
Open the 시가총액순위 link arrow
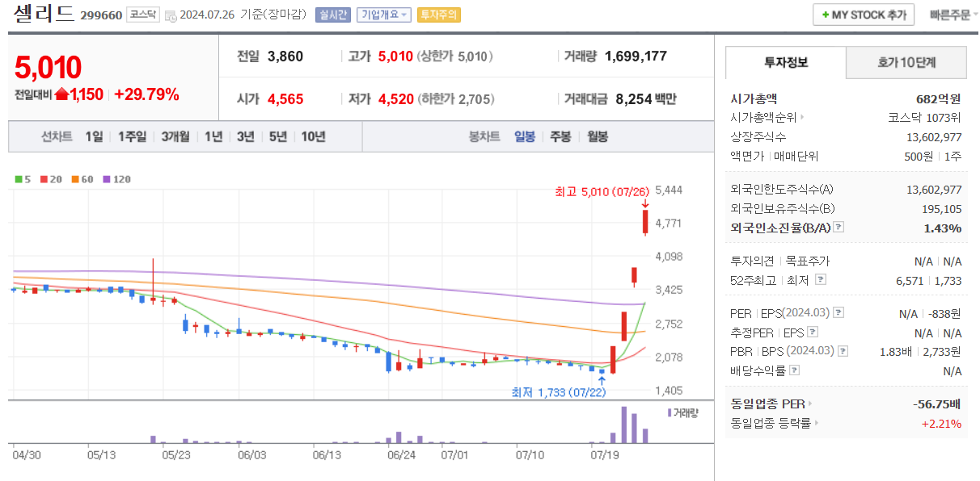[x=801, y=118]
